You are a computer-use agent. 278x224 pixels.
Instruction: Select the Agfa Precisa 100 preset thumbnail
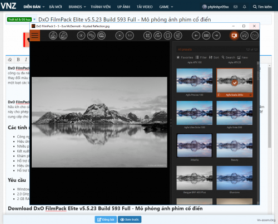click(195, 80)
